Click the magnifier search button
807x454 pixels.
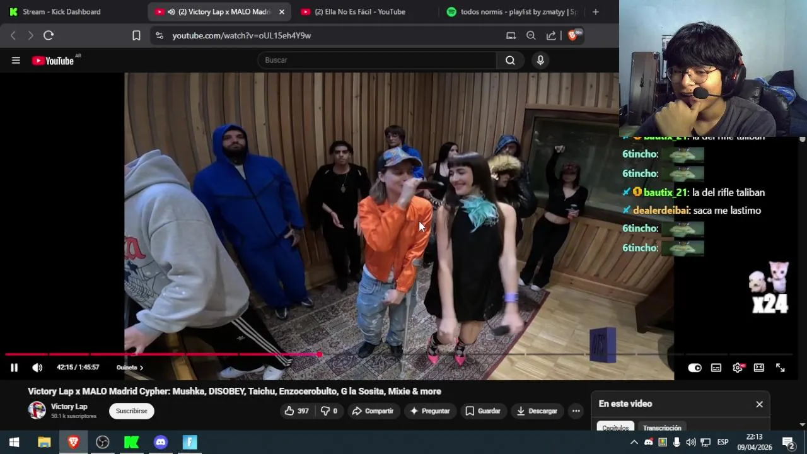[x=510, y=61]
